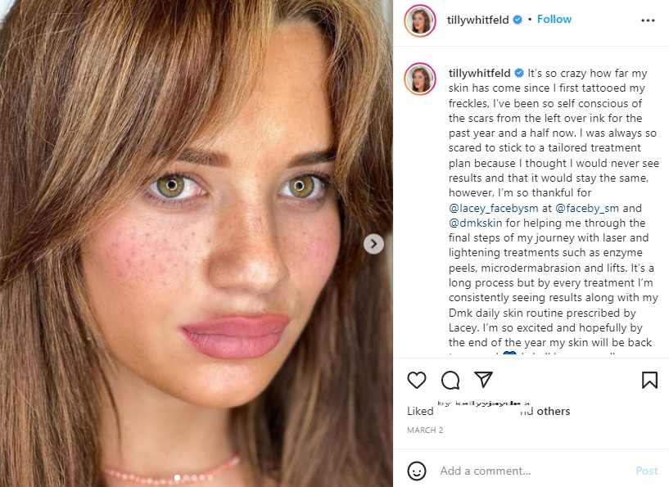Click tillywhitfeld username in header
The height and width of the screenshot is (487, 669).
[477, 20]
